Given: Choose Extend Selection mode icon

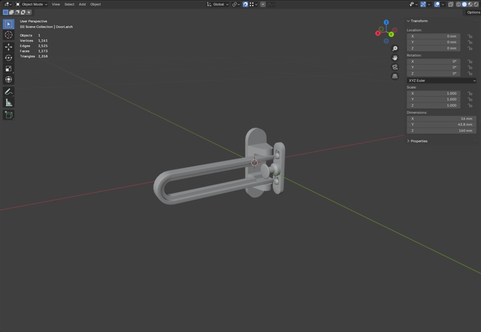Looking at the screenshot, I should [x=11, y=12].
